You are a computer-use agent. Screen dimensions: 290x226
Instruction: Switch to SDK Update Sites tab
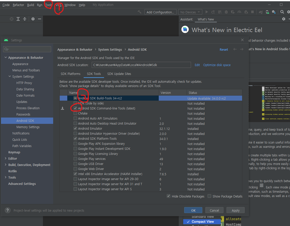[119, 74]
